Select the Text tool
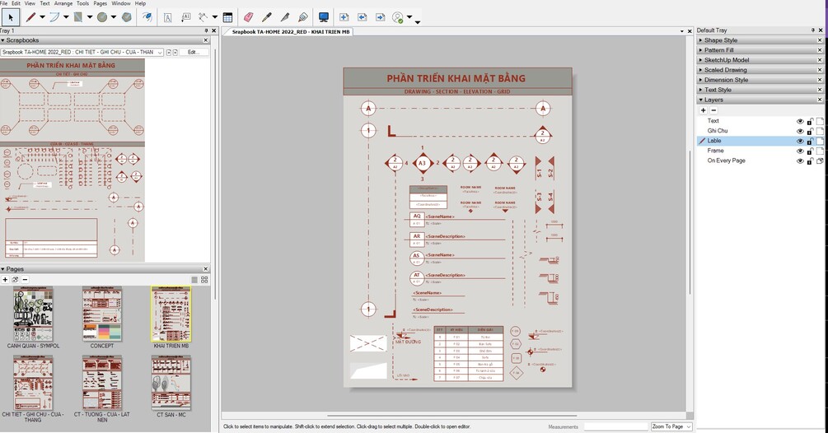The image size is (828, 433). tap(167, 17)
